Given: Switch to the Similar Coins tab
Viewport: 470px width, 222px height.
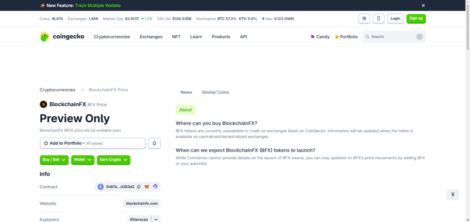Looking at the screenshot, I should pos(215,92).
